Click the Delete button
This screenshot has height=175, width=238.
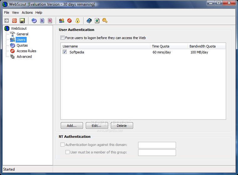tap(122, 125)
